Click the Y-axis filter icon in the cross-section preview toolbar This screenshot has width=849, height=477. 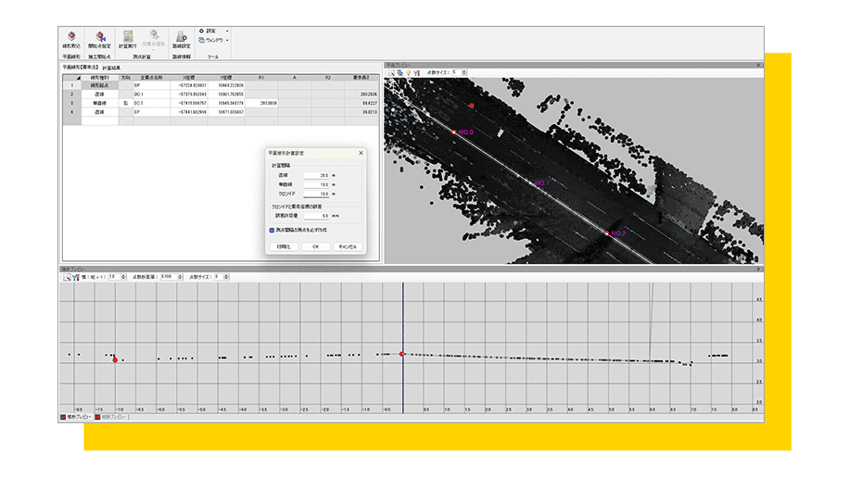pos(76,277)
